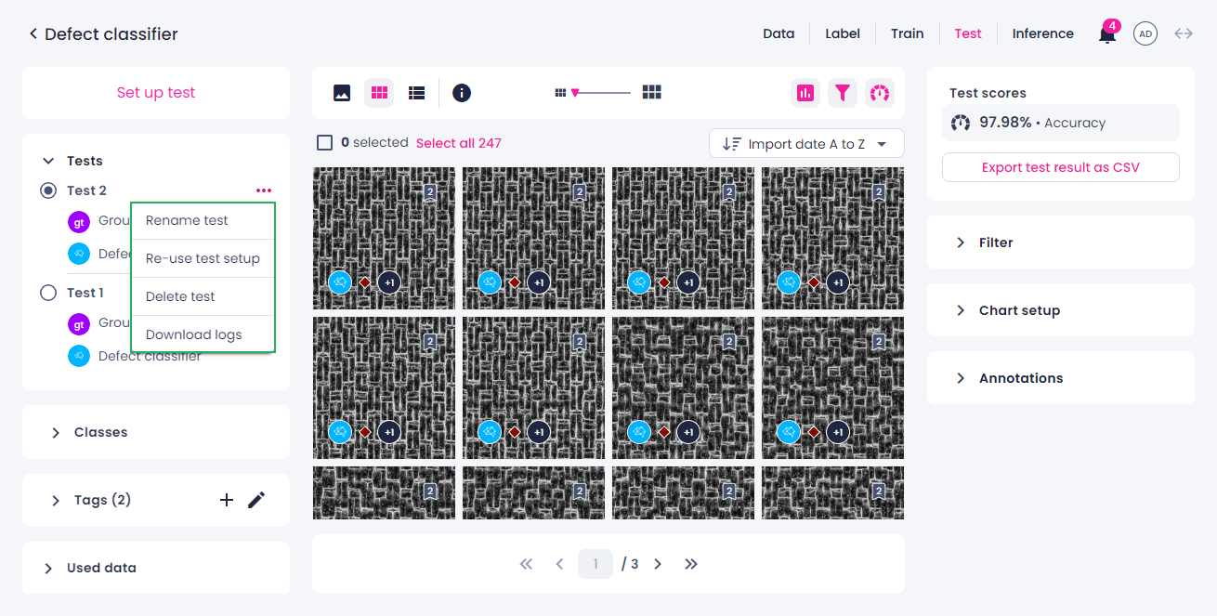The width and height of the screenshot is (1217, 616).
Task: Click Export test result as CSV
Action: click(1061, 167)
